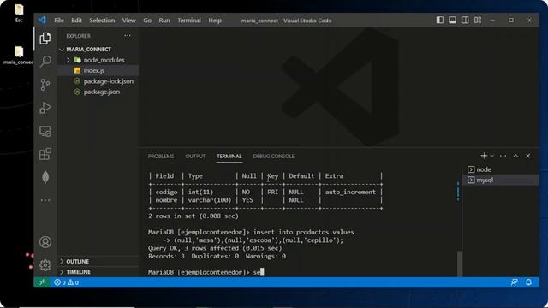This screenshot has height=308, width=548.
Task: Click the '2 rows in set' text
Action: coord(194,216)
